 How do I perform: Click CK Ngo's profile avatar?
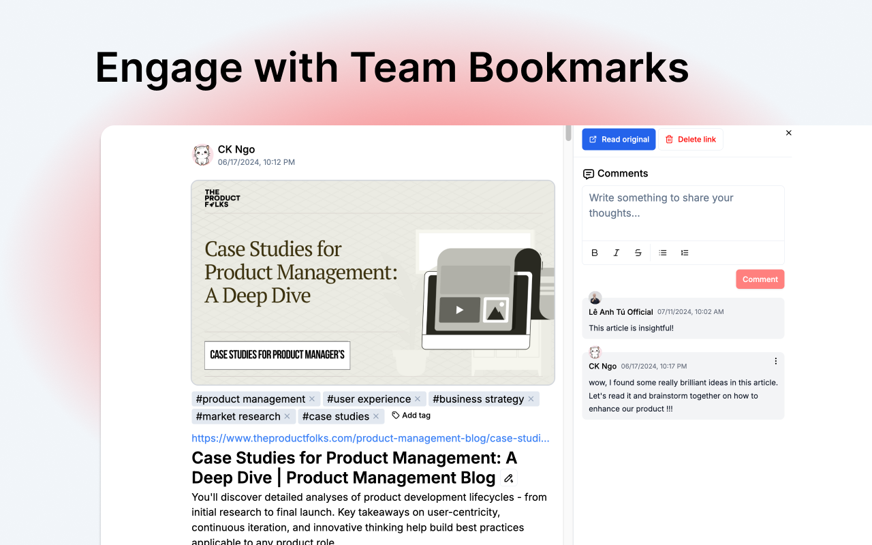coord(202,155)
